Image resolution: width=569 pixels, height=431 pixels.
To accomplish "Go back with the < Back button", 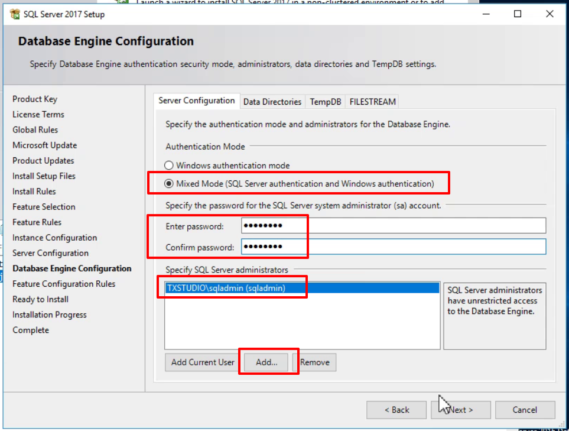I will pyautogui.click(x=396, y=410).
